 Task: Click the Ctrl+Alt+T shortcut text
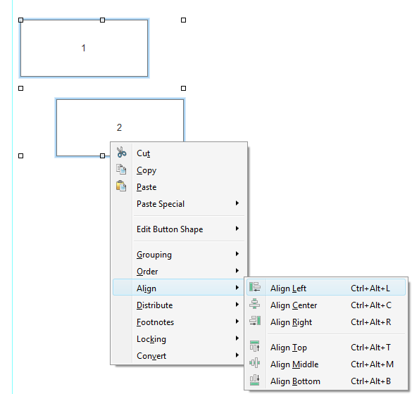pyautogui.click(x=370, y=348)
